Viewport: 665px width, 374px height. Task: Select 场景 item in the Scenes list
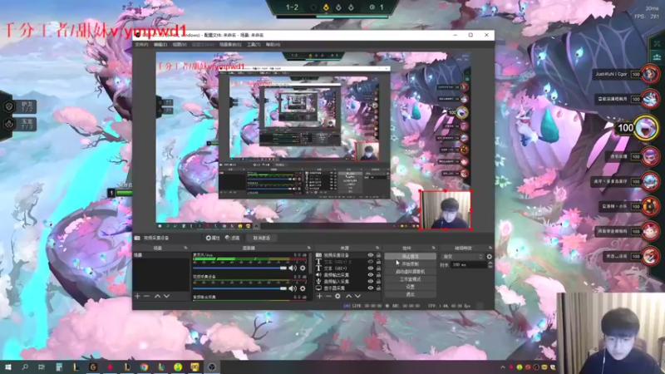(x=161, y=255)
